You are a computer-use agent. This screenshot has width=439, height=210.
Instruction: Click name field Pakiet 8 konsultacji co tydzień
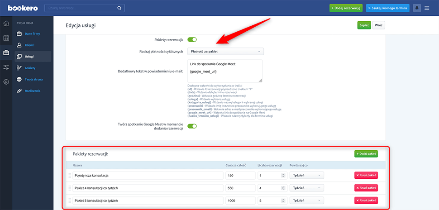(x=148, y=200)
